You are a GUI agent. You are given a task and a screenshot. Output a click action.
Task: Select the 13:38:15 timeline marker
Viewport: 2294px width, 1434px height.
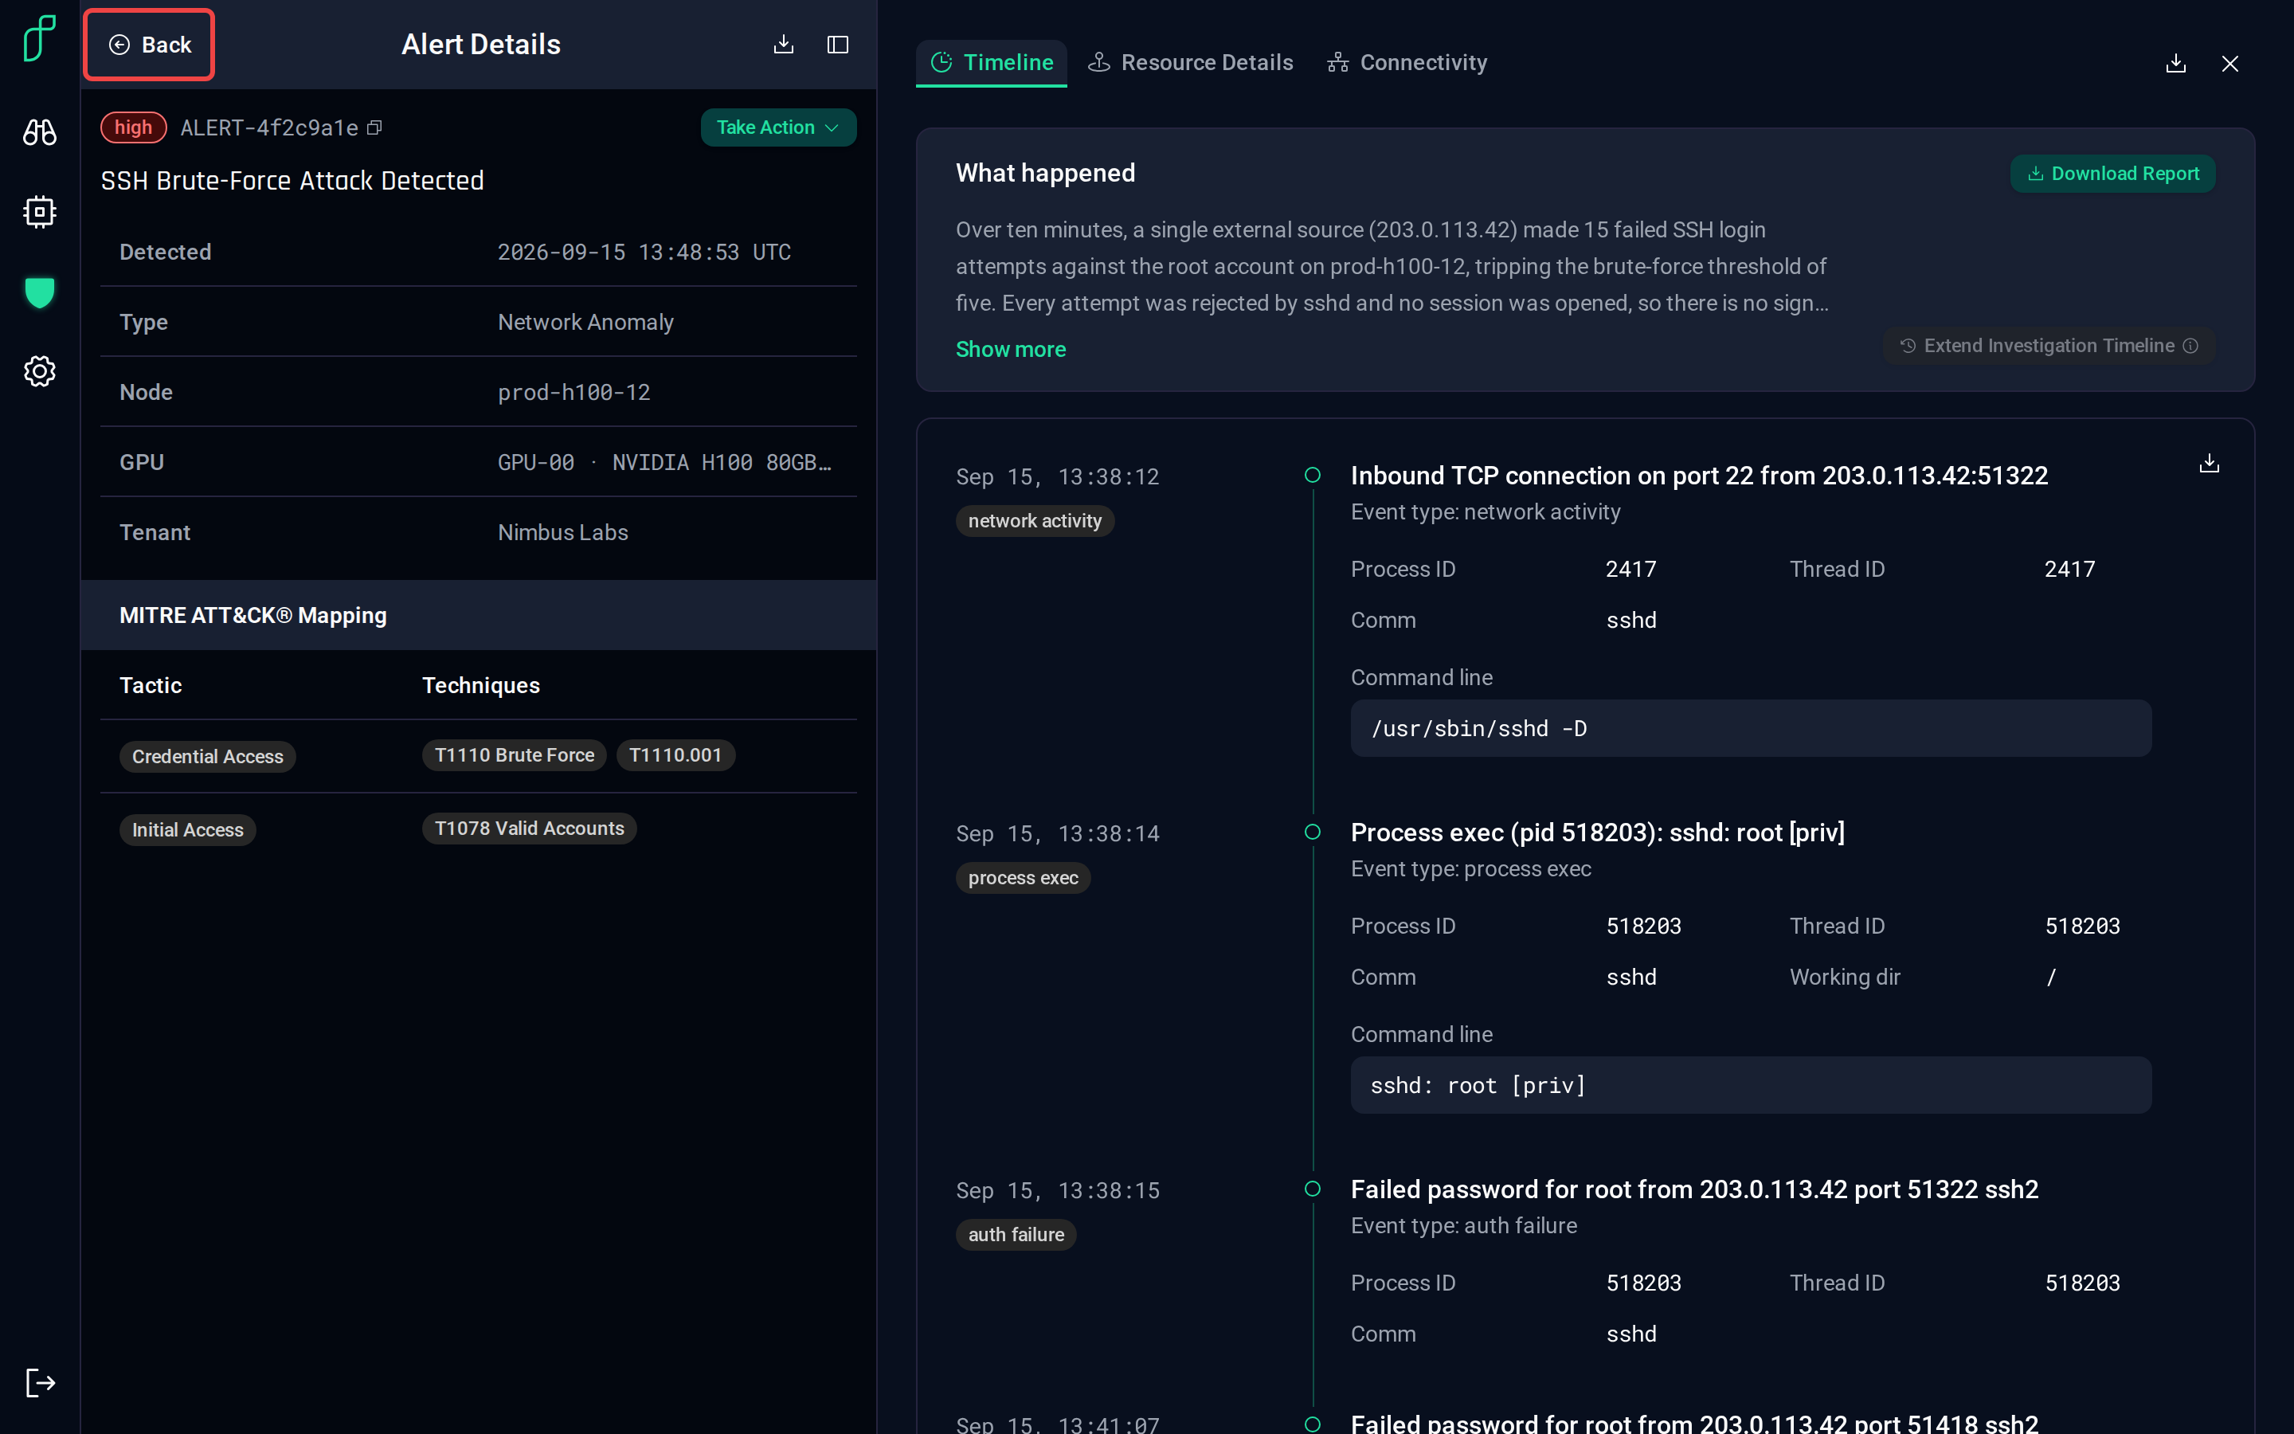coord(1313,1189)
